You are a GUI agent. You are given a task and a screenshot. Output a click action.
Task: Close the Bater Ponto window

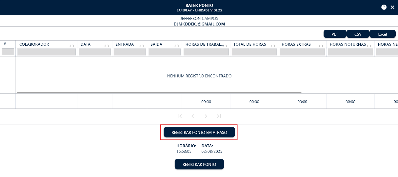[x=392, y=7]
